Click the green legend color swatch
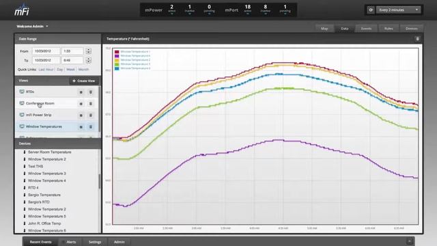Image resolution: width=437 pixels, height=246 pixels. click(117, 64)
